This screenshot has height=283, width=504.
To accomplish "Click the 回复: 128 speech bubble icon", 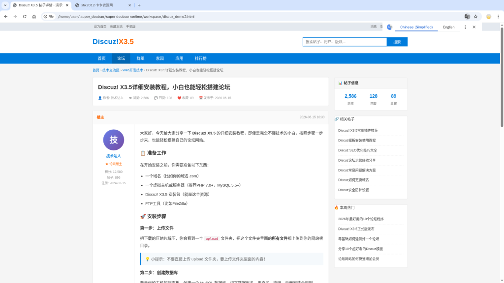I will coord(156,98).
